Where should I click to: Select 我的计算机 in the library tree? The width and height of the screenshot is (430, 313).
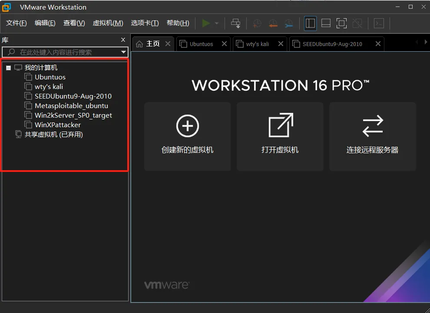pyautogui.click(x=41, y=68)
